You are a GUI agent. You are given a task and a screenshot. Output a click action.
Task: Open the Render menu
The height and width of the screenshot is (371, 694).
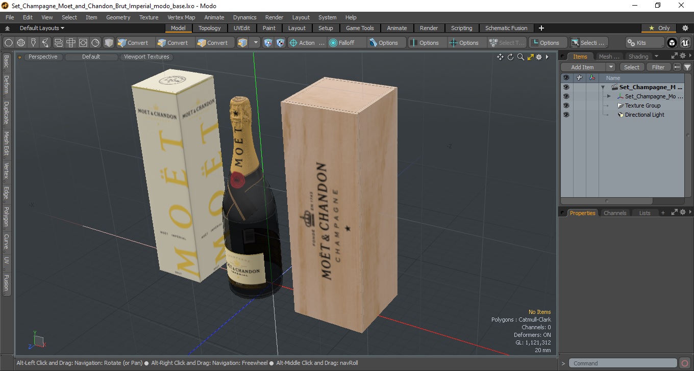click(x=274, y=17)
